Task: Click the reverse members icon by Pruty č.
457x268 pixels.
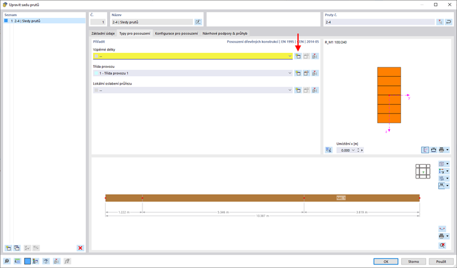Action: click(449, 22)
